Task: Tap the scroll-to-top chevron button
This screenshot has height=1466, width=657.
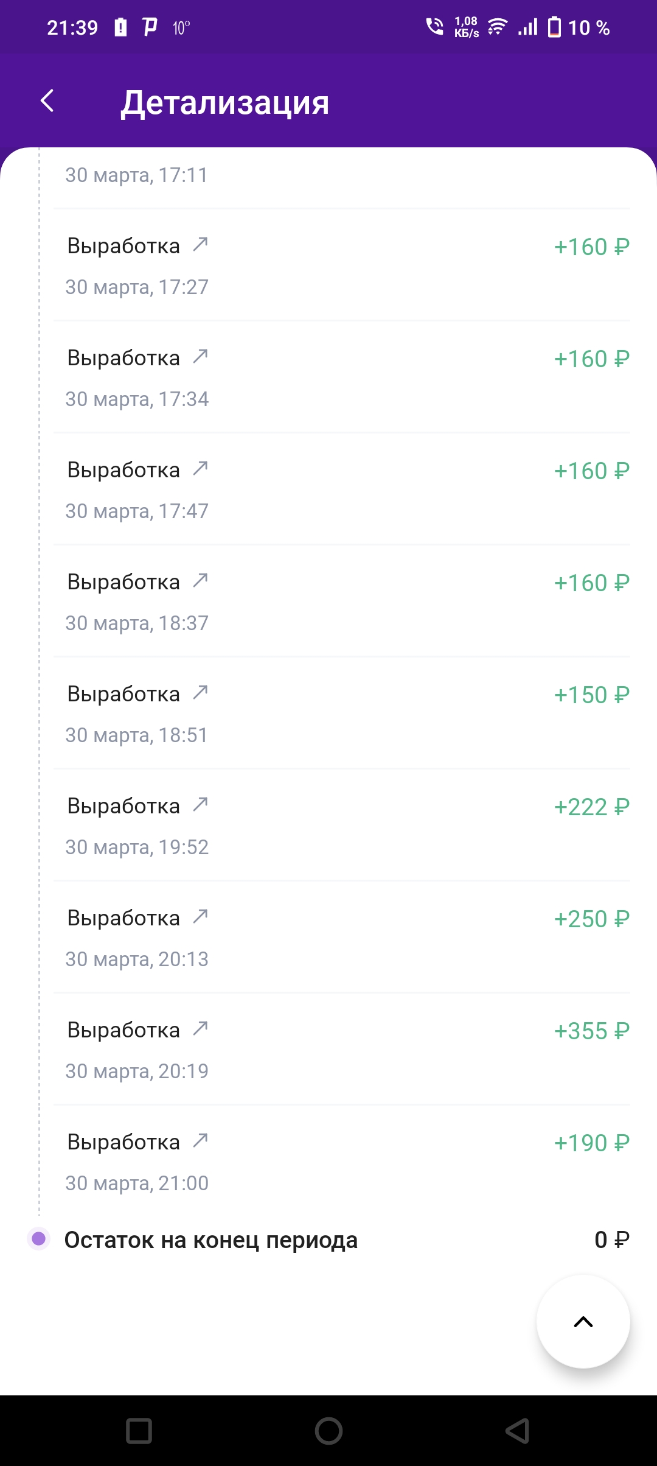Action: coord(583,1322)
